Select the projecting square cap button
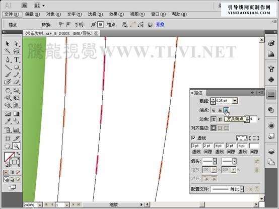The height and width of the screenshot is (209, 279). pos(226,110)
